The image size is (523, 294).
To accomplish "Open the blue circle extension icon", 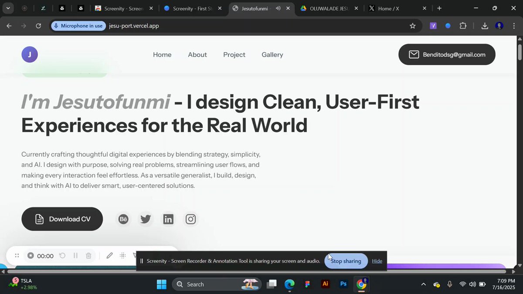I will click(x=448, y=26).
